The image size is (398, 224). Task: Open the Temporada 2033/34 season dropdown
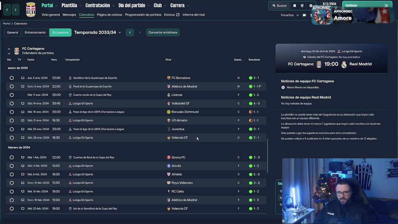[98, 32]
